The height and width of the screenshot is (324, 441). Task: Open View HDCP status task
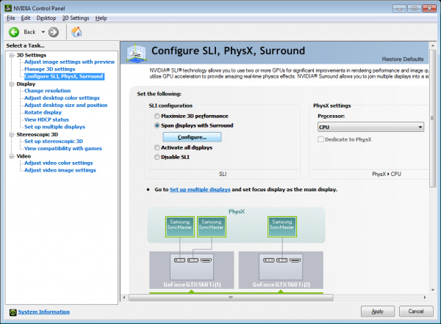click(46, 119)
